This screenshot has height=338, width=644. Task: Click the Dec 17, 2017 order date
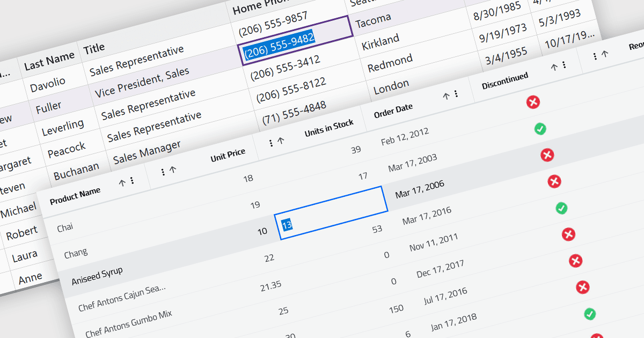(441, 269)
